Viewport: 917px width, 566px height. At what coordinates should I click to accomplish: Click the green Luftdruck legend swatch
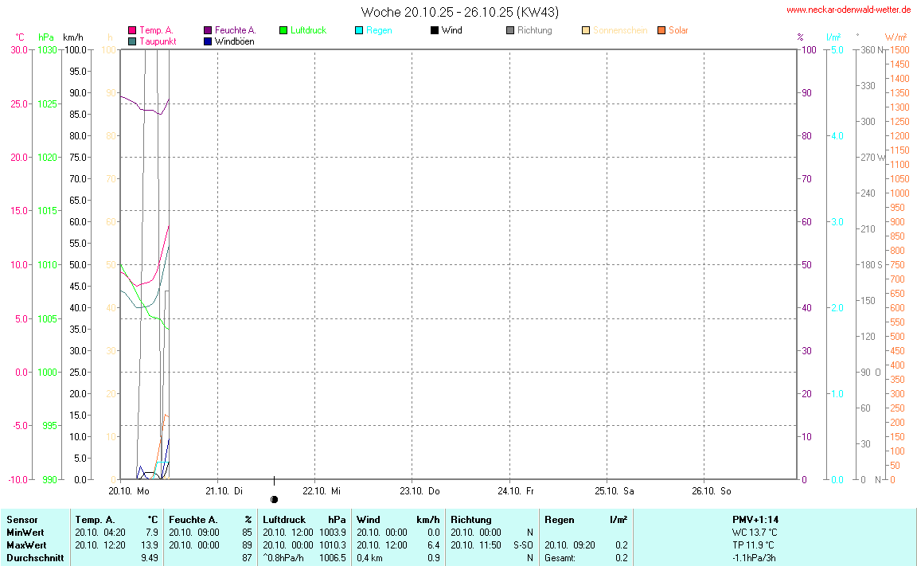[x=283, y=30]
